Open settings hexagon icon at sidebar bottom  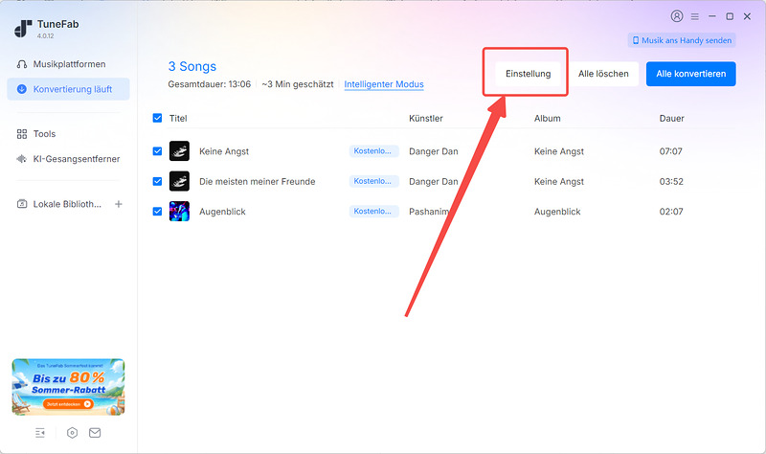pos(73,433)
